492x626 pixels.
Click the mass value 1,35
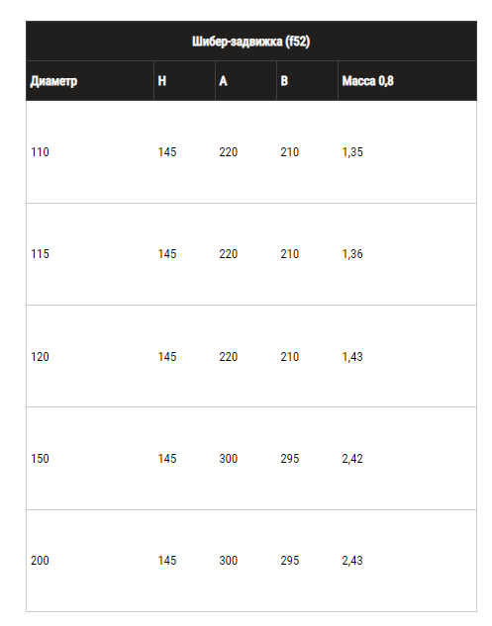pos(352,152)
